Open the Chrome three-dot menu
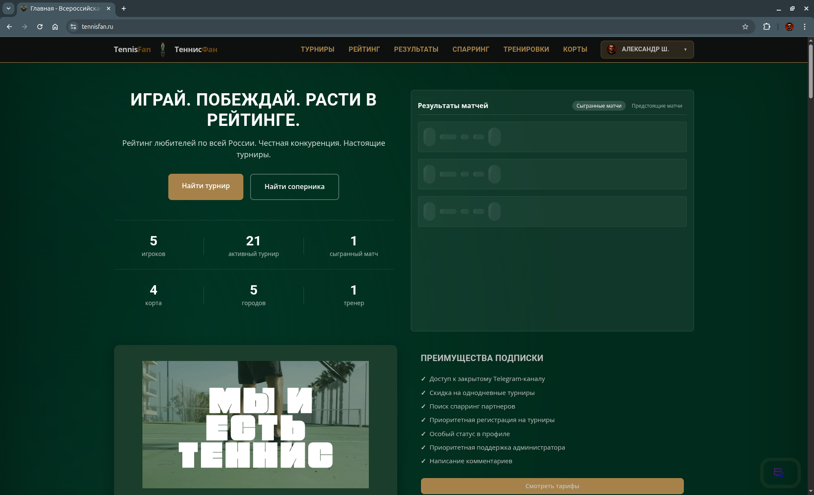 [805, 26]
